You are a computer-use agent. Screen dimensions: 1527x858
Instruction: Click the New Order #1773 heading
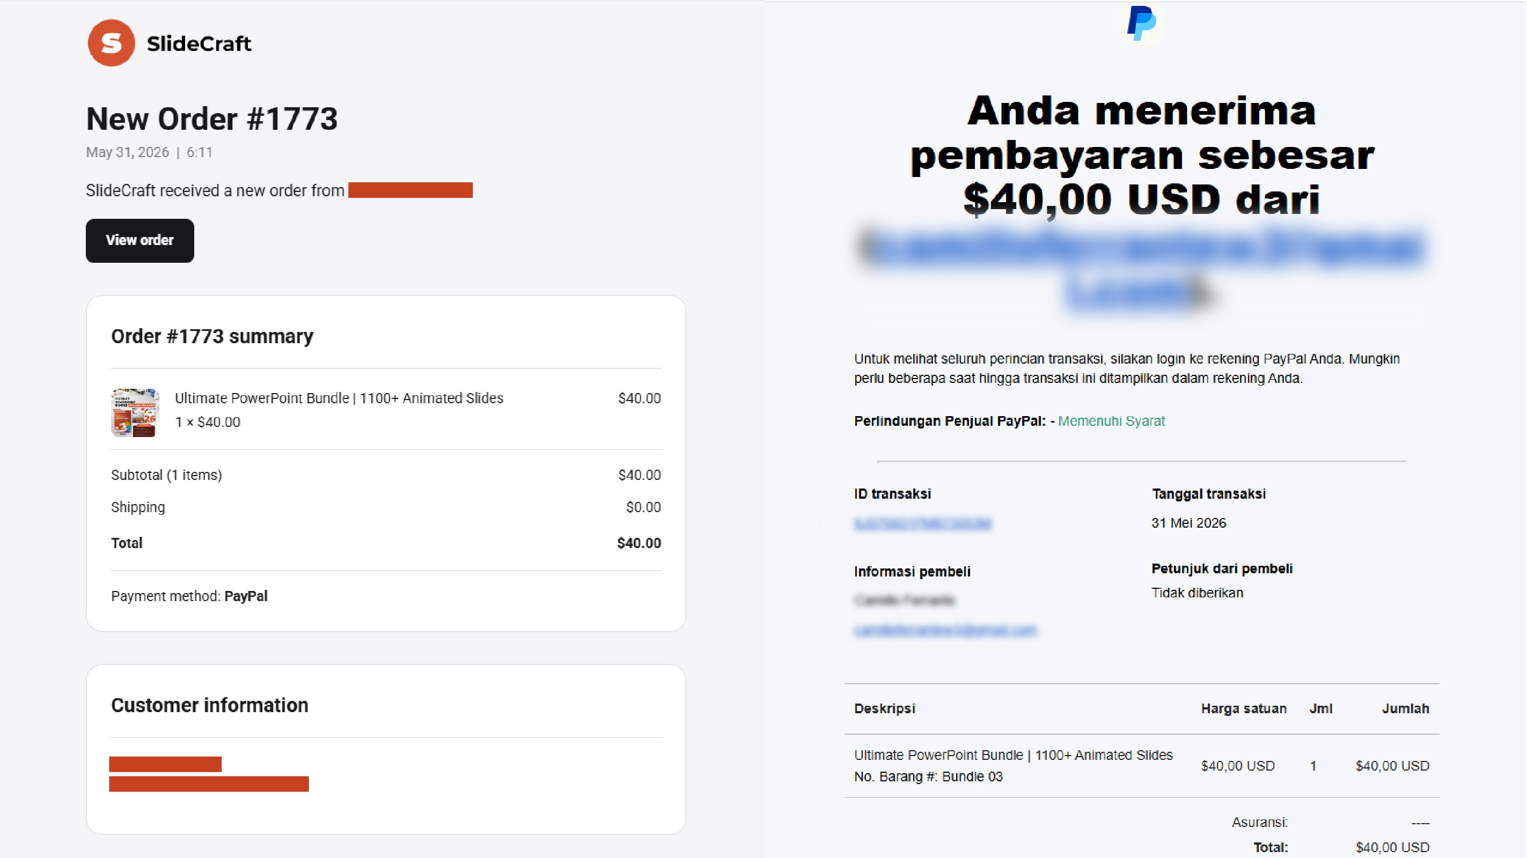click(x=211, y=119)
